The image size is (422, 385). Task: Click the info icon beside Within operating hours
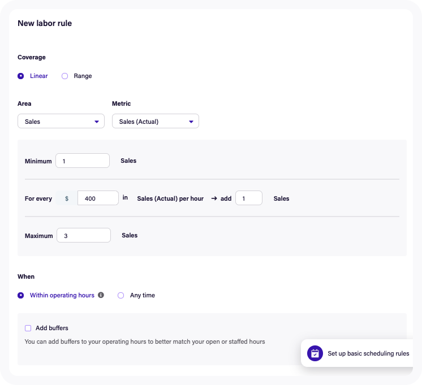tap(101, 295)
